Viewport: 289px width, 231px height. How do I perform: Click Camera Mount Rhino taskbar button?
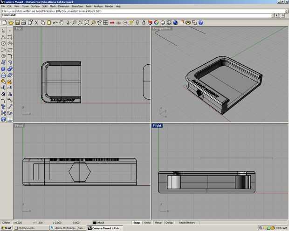[105, 228]
